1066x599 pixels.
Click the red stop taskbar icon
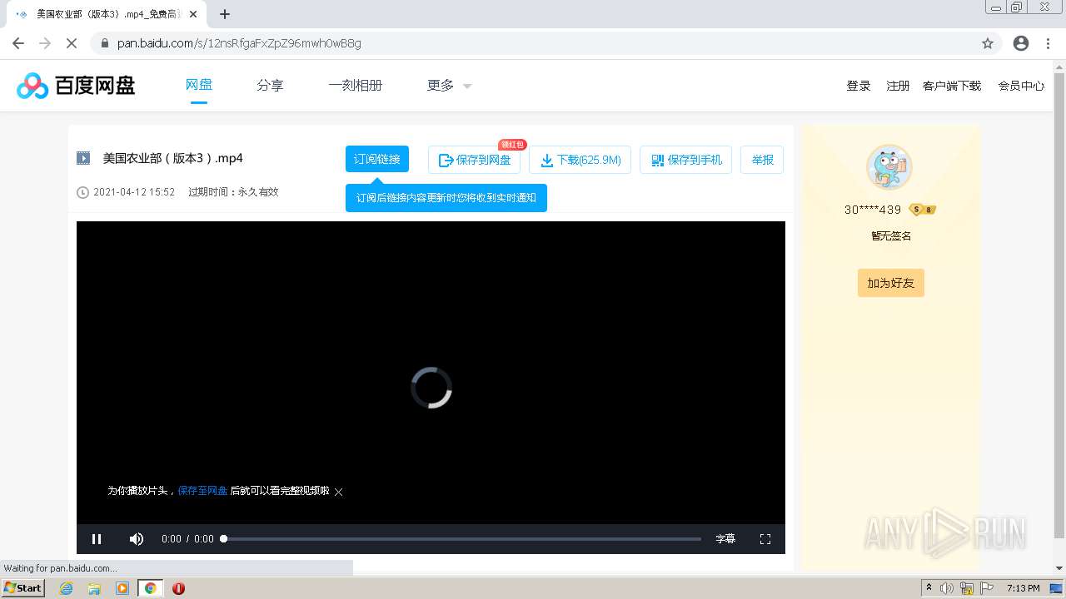178,588
